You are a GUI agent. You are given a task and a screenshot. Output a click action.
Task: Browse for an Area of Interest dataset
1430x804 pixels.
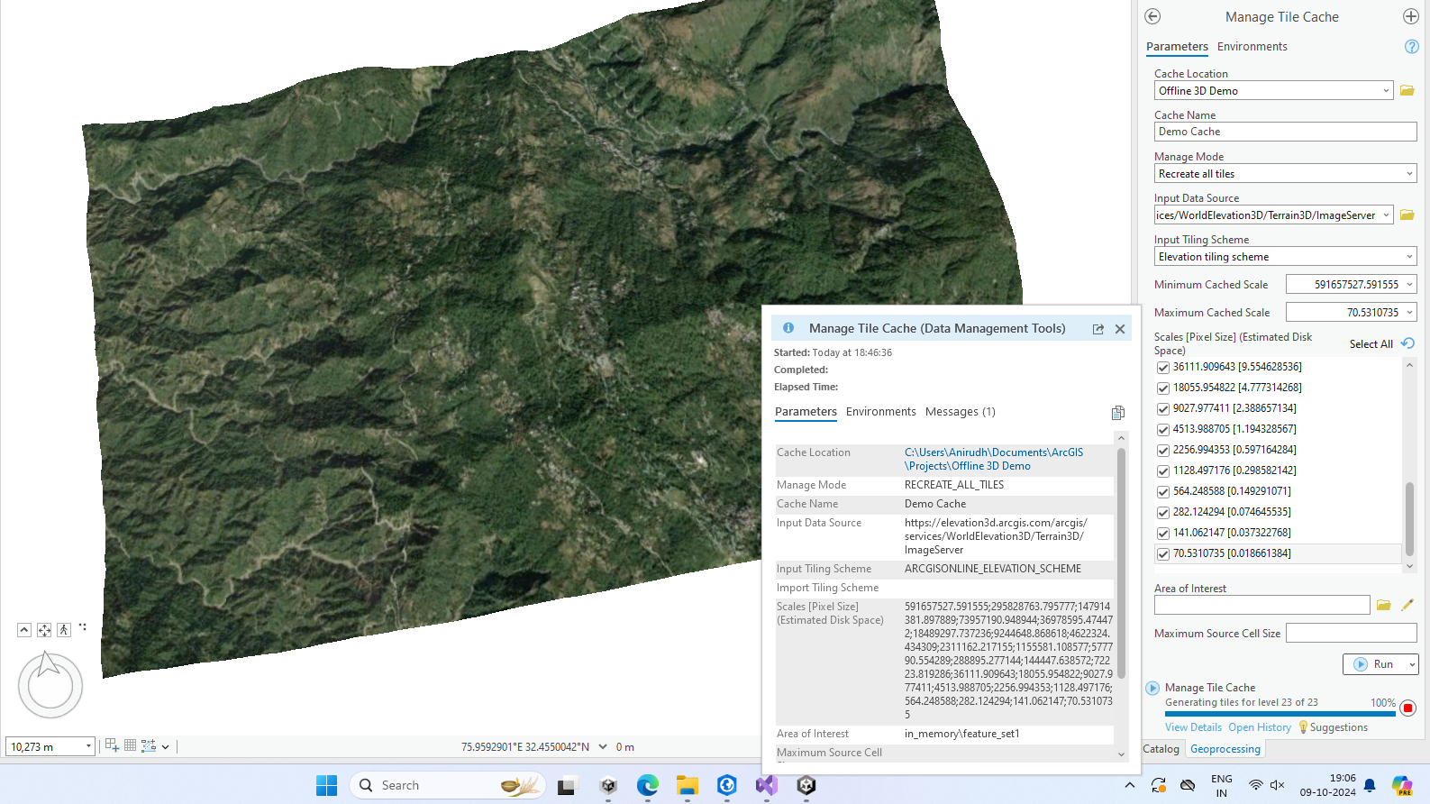(x=1384, y=605)
